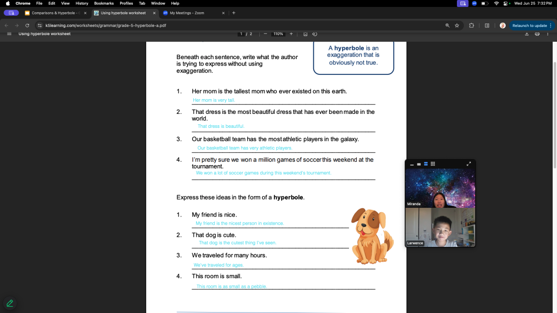The height and width of the screenshot is (313, 557).
Task: Go back using the browser back arrow
Action: [6, 26]
